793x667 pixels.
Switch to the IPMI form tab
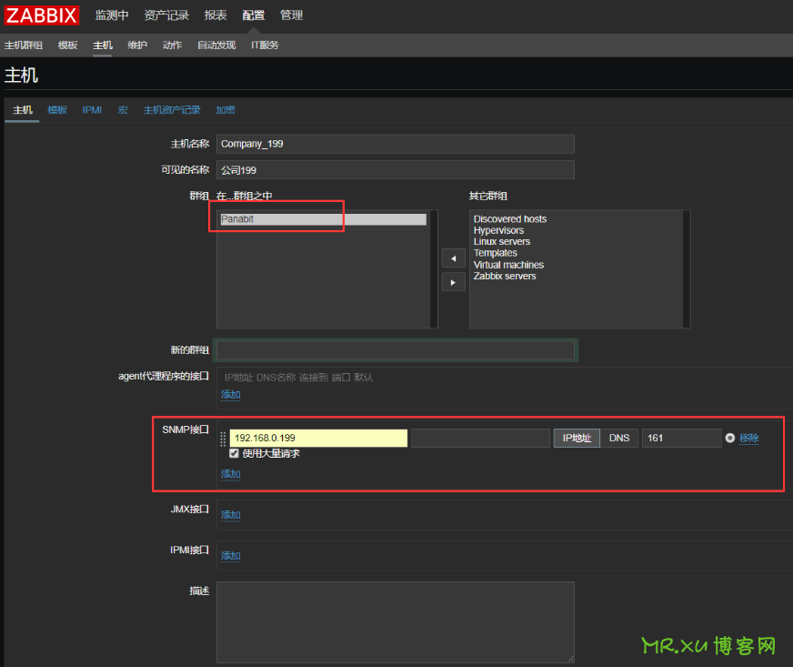(92, 110)
